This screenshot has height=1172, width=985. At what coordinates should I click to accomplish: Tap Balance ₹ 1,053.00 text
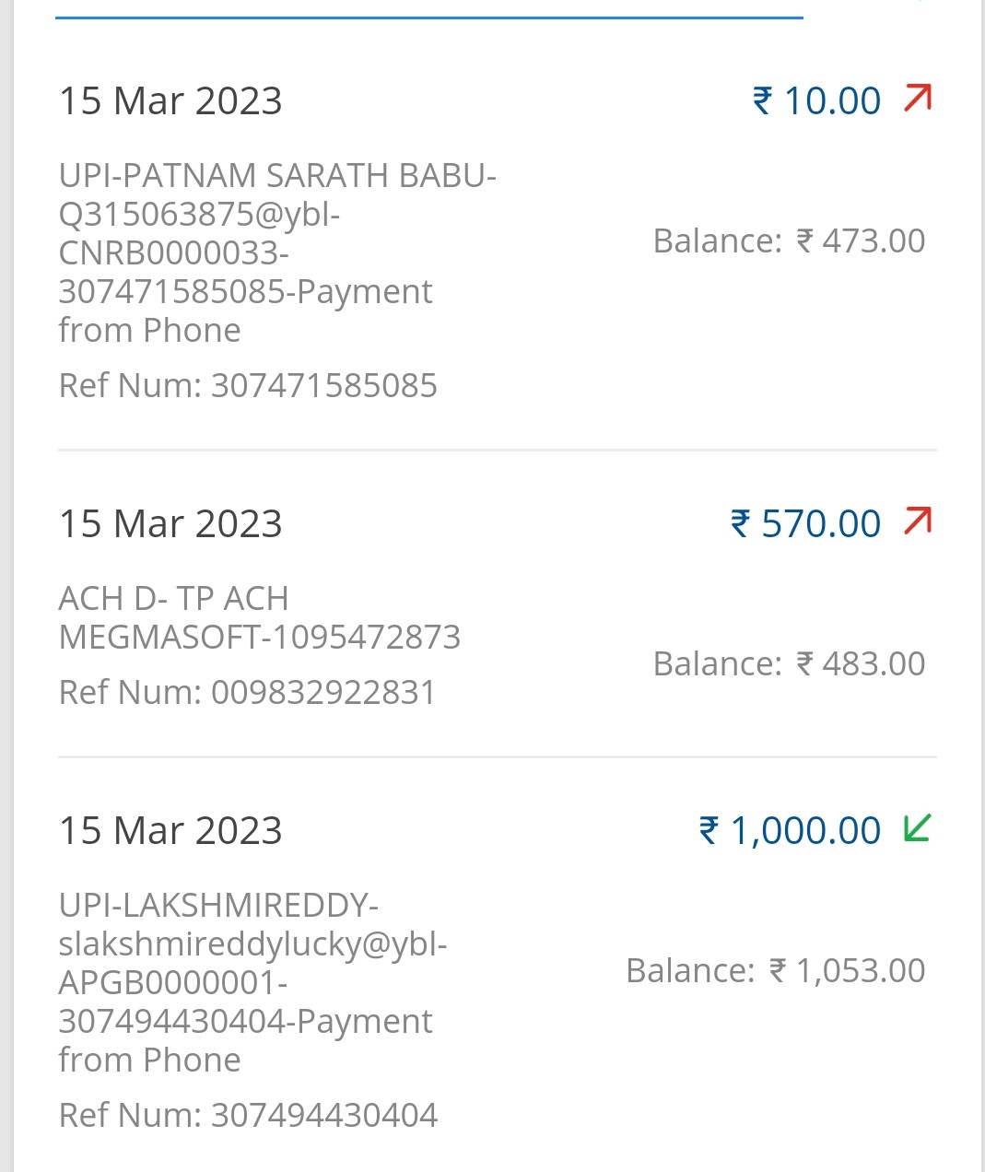(775, 970)
